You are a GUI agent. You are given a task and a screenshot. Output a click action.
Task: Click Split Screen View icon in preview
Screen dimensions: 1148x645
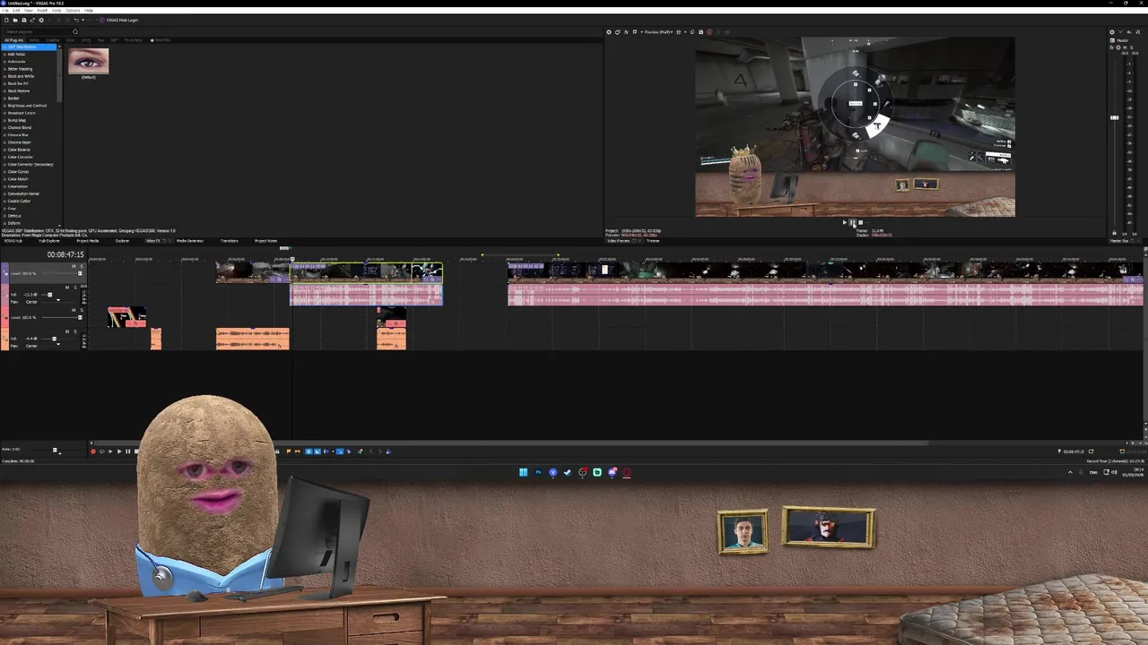pos(634,32)
